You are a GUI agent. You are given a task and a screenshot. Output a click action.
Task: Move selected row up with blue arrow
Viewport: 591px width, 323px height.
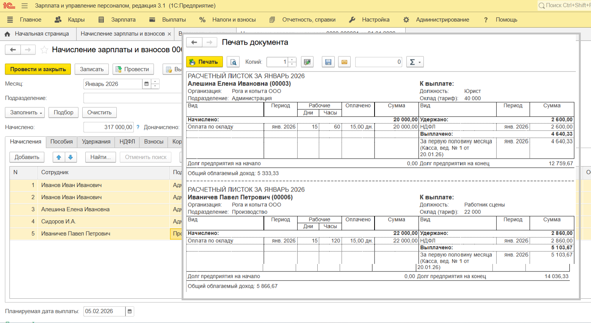(x=59, y=157)
